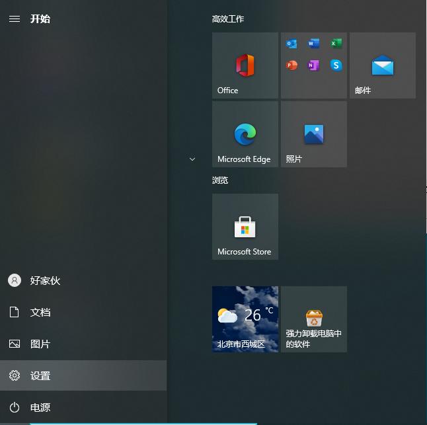Open PowerPoint in the Office apps folder

[291, 65]
